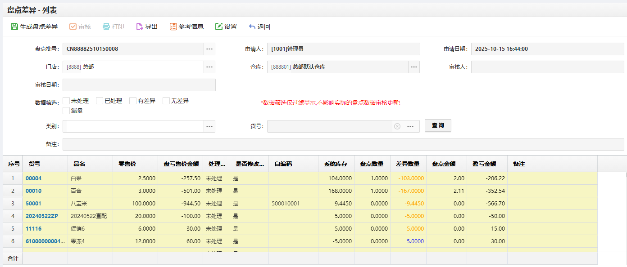Click the 审核 checkmark icon
The height and width of the screenshot is (267, 627).
click(x=73, y=27)
